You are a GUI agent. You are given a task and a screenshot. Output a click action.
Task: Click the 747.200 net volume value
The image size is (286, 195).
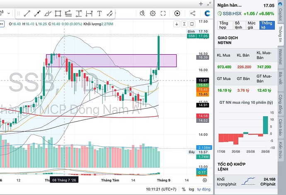pyautogui.click(x=264, y=67)
